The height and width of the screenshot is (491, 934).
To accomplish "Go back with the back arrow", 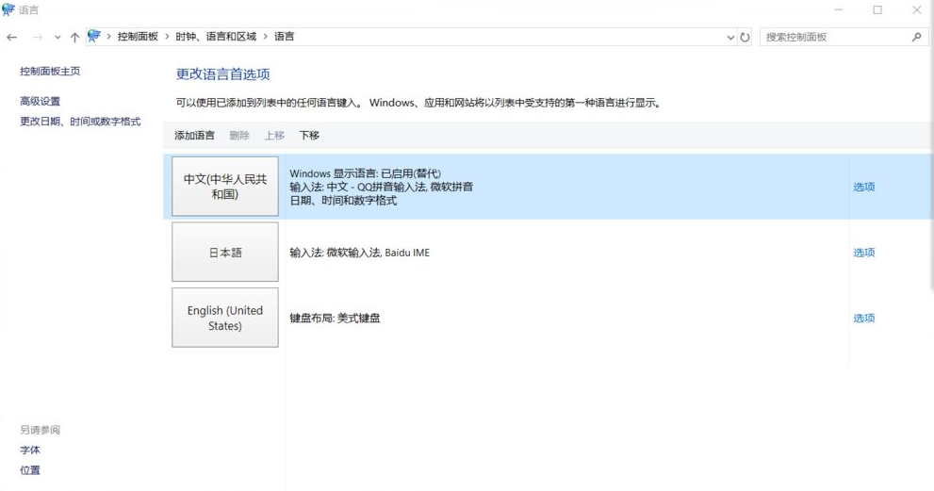I will [12, 37].
